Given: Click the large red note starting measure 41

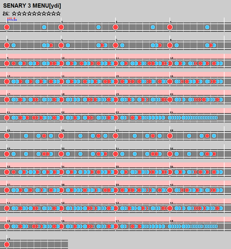Looking at the screenshot, I should pyautogui.click(x=7, y=208).
